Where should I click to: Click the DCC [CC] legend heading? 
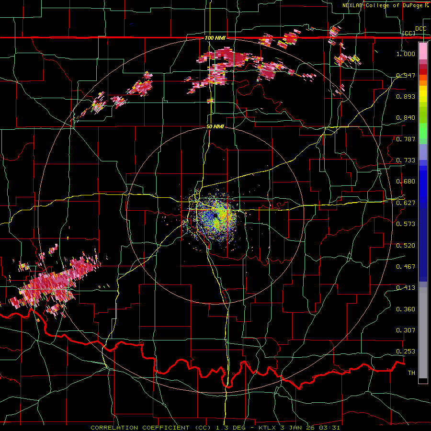[x=415, y=31]
